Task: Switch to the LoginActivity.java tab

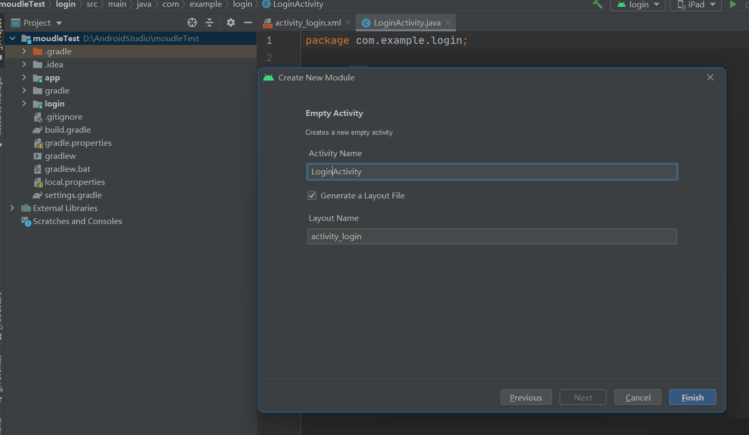Action: (x=407, y=22)
